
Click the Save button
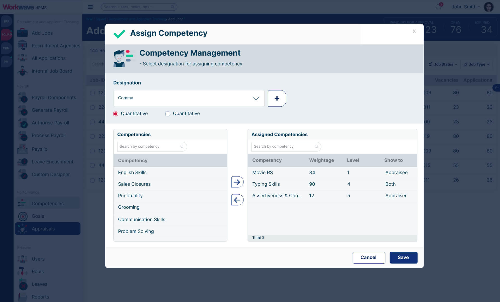click(x=403, y=258)
